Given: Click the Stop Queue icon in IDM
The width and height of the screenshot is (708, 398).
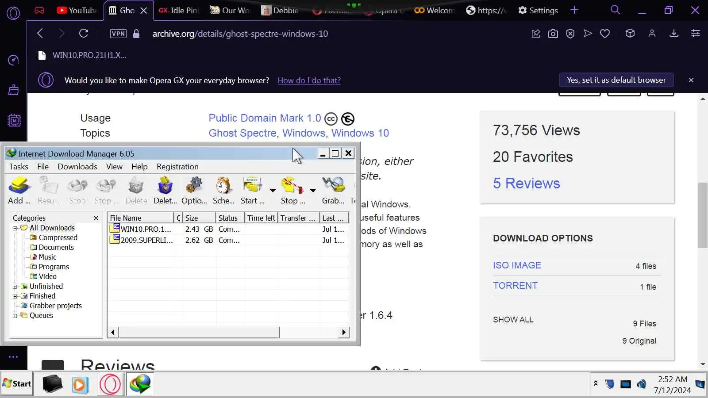Looking at the screenshot, I should (x=292, y=190).
